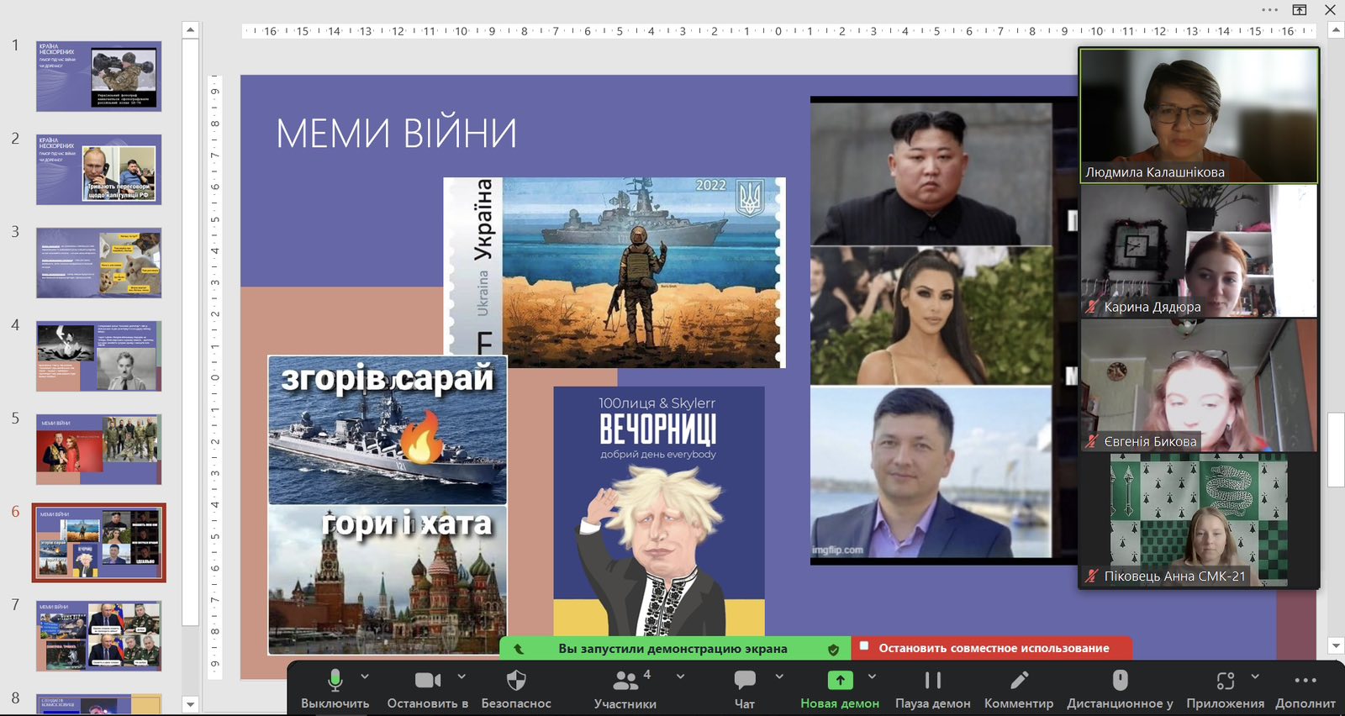Select slide 2 thumbnail
Image resolution: width=1345 pixels, height=716 pixels.
(99, 170)
